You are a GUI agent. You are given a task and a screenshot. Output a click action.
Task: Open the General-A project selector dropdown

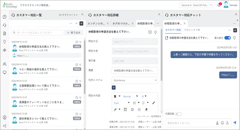click(x=196, y=5)
